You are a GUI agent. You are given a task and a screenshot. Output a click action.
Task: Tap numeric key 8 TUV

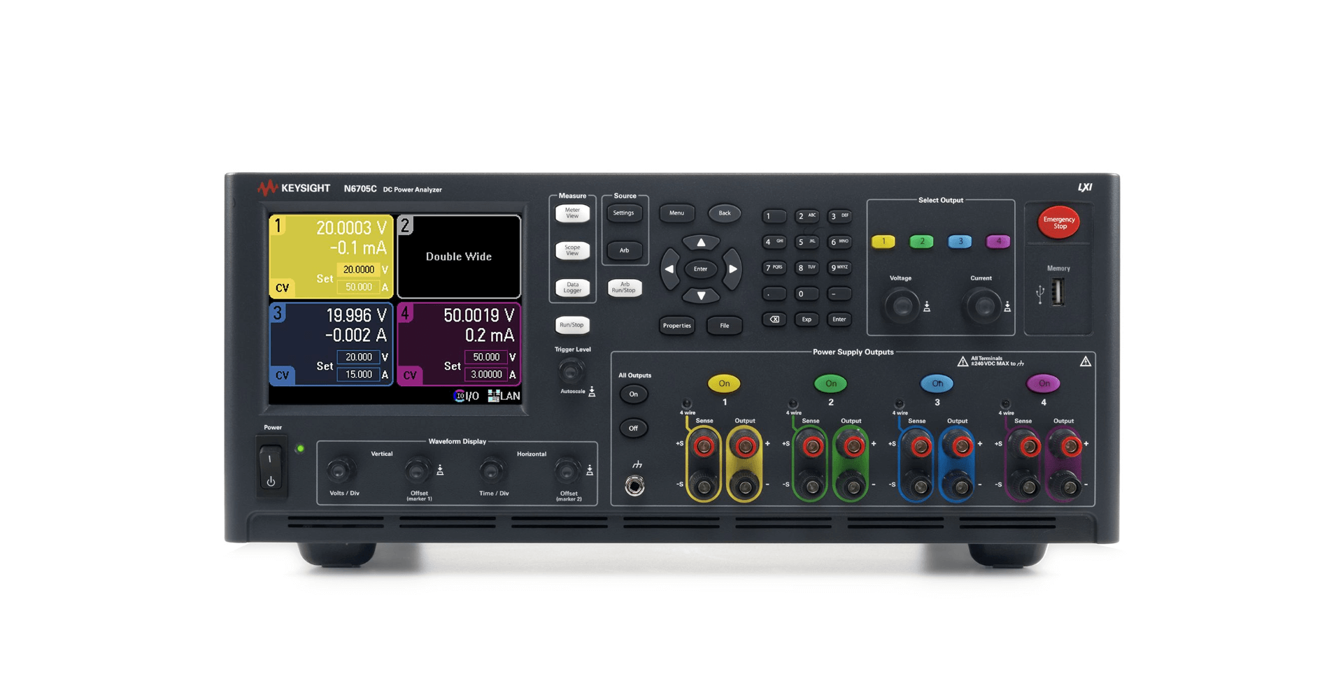[806, 268]
